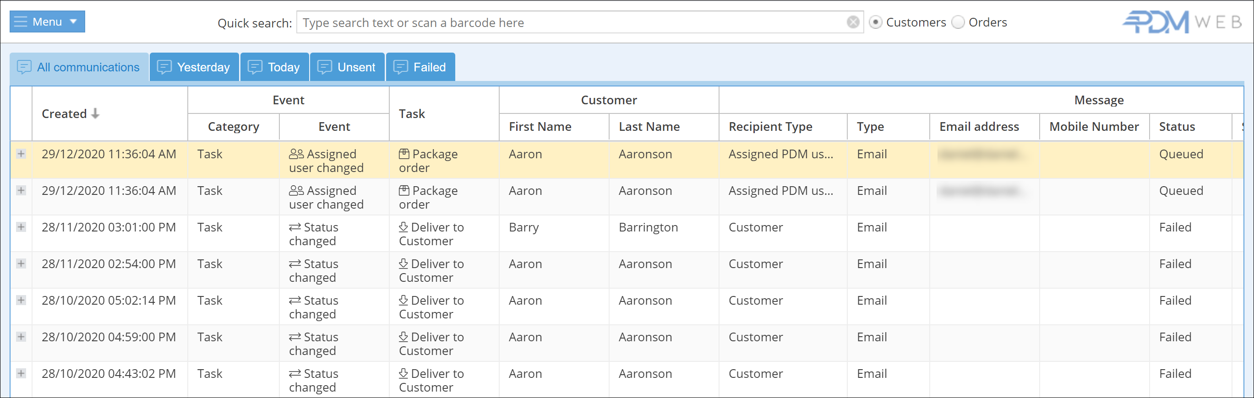
Task: Click Status changed arrows icon for Barry's row
Action: [294, 227]
